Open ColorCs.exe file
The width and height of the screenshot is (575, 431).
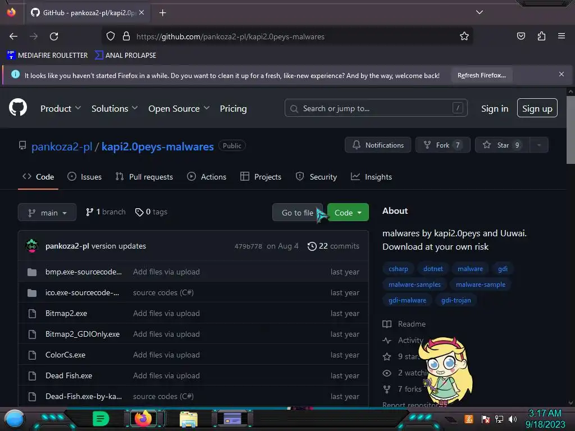65,355
